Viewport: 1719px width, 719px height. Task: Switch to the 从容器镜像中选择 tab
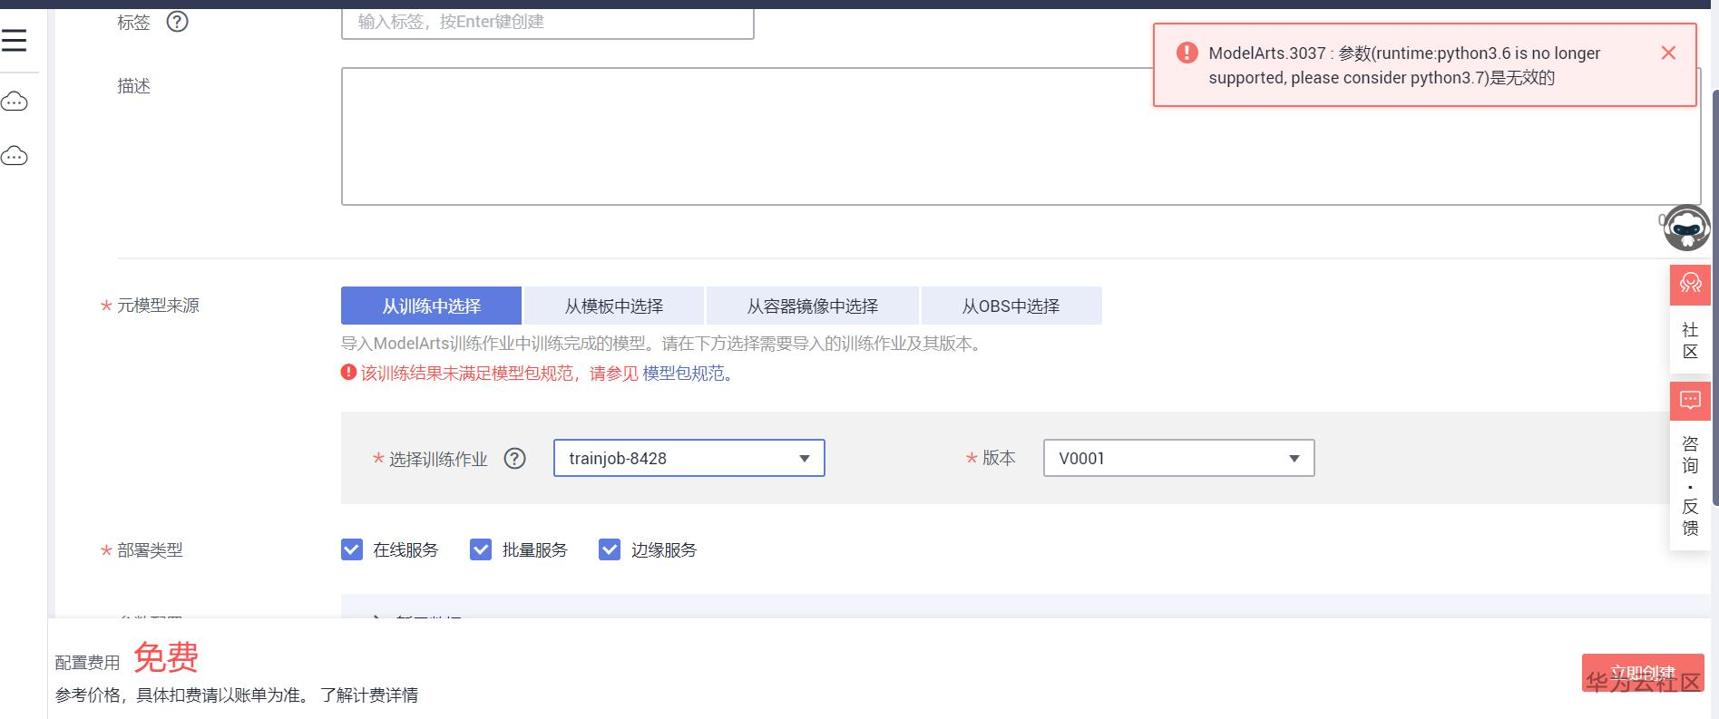point(813,306)
